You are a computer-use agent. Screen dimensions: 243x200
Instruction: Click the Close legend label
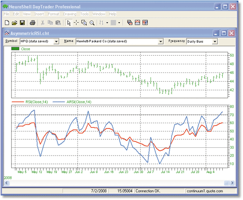coord(26,49)
